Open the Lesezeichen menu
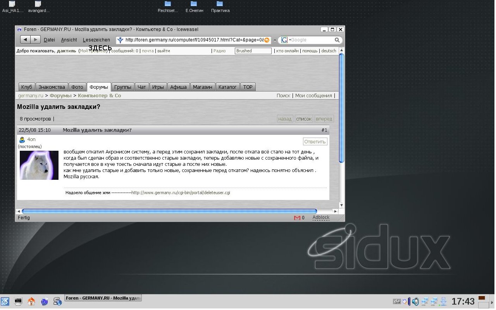The image size is (496, 310). click(96, 40)
